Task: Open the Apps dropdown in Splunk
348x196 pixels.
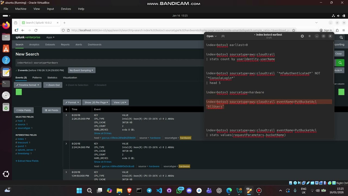Action: [50, 37]
